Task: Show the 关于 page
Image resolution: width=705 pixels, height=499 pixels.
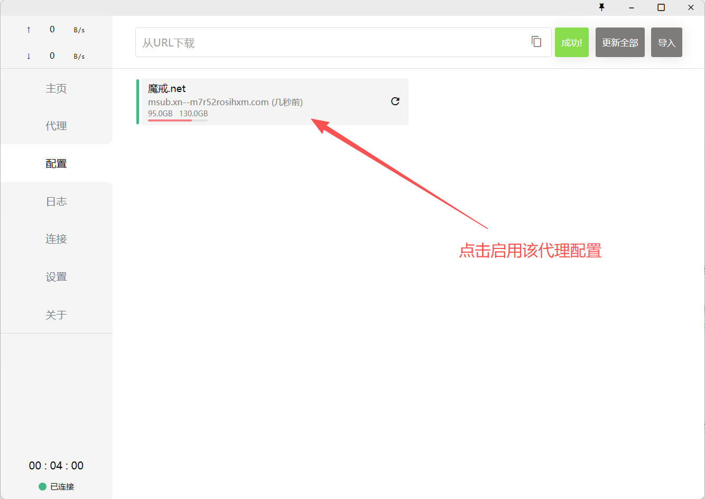Action: (56, 315)
